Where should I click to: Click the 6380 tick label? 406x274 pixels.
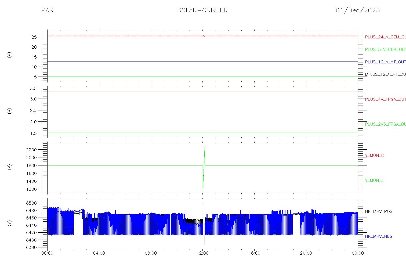pyautogui.click(x=31, y=247)
